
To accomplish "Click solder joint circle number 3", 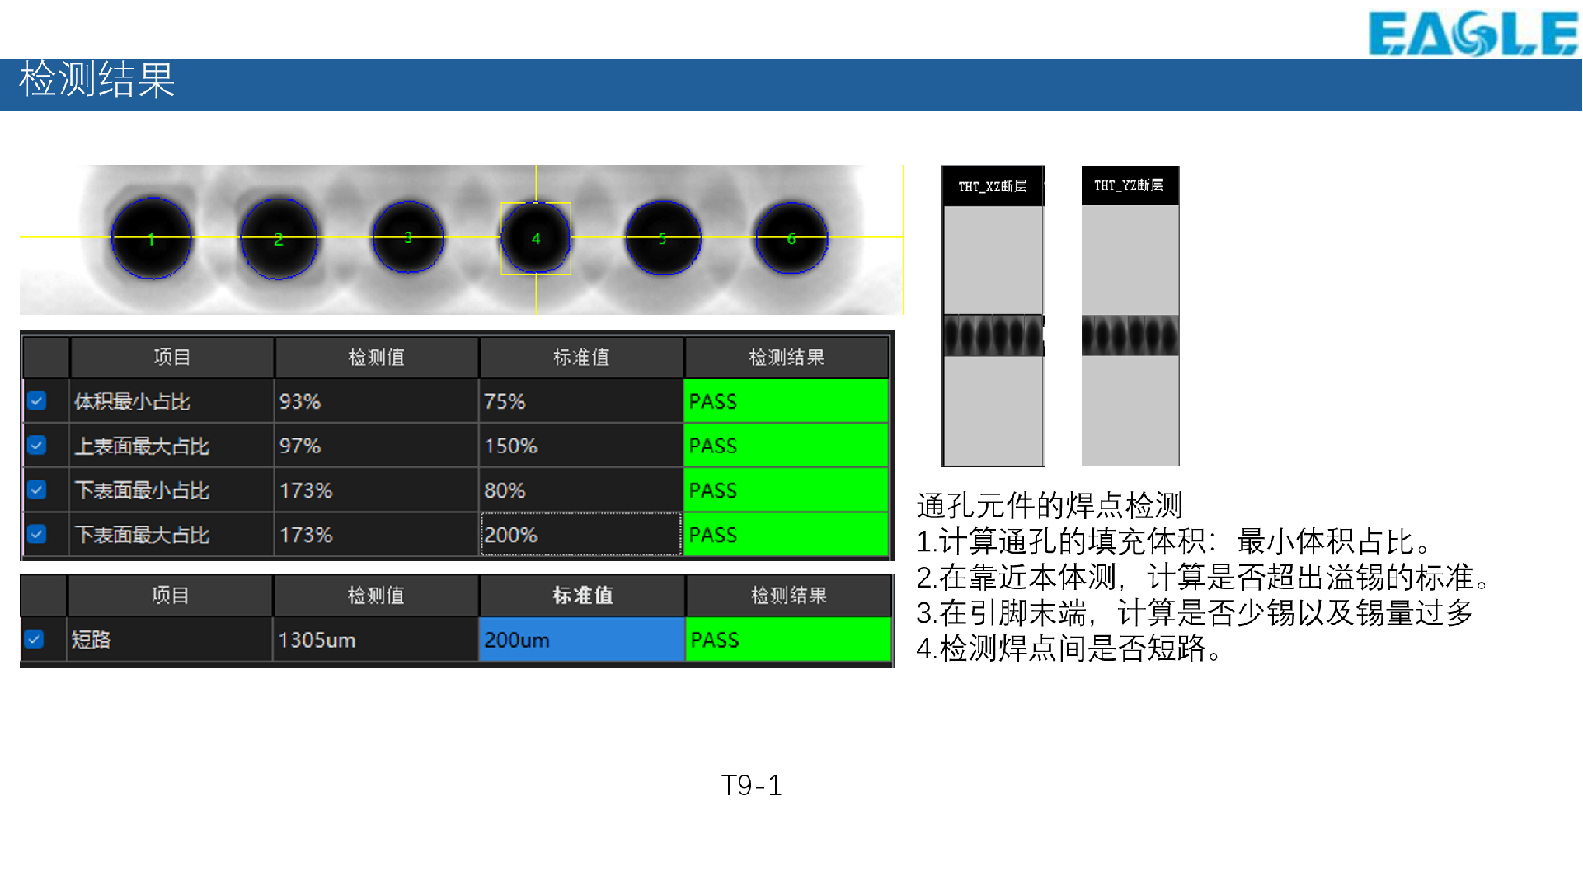I will tap(408, 237).
